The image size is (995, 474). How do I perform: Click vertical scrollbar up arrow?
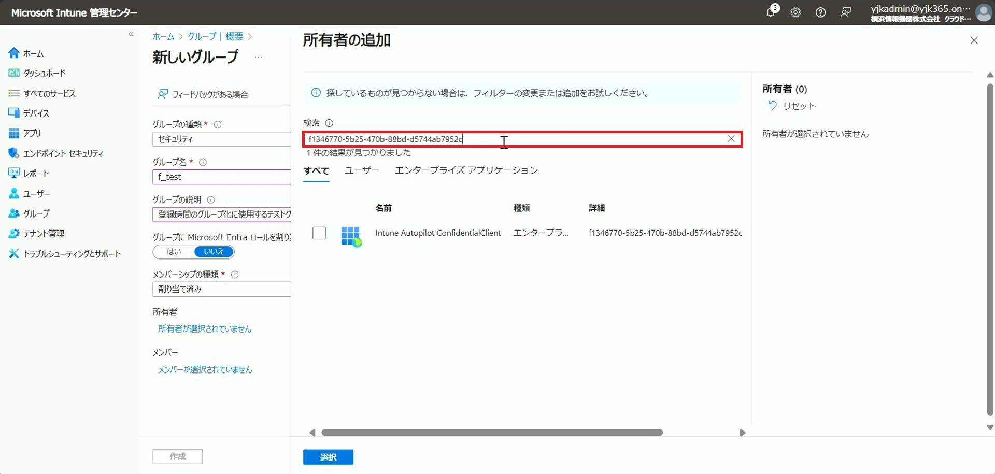coord(990,75)
